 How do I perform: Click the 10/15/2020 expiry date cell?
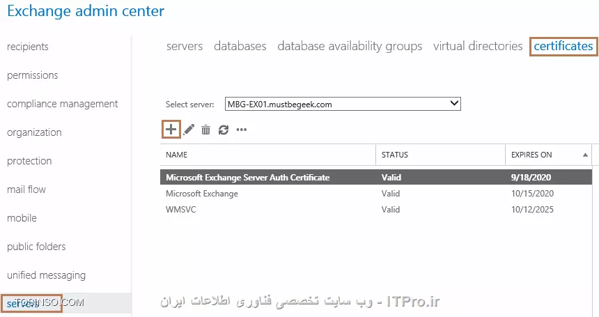(x=532, y=193)
